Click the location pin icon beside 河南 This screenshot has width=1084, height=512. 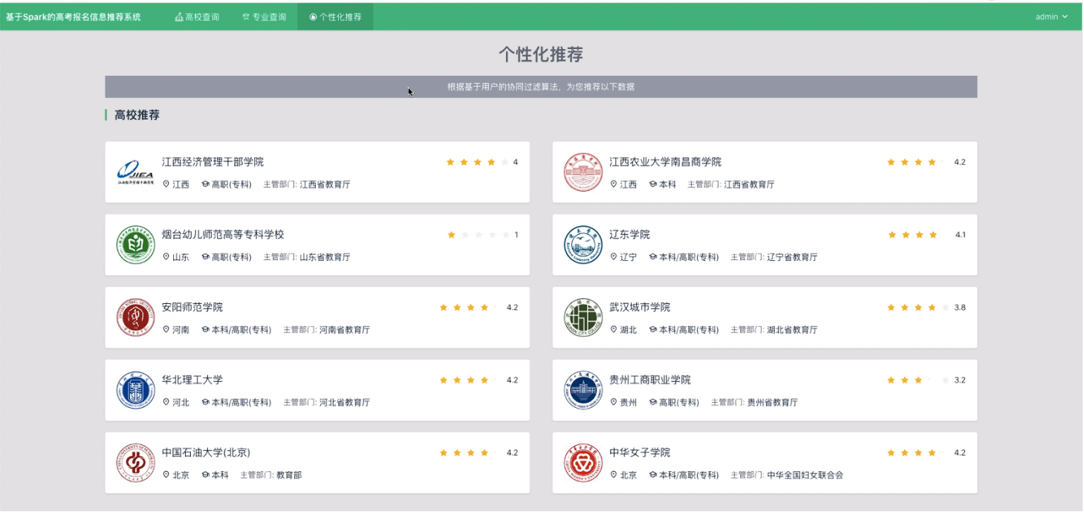click(x=166, y=330)
